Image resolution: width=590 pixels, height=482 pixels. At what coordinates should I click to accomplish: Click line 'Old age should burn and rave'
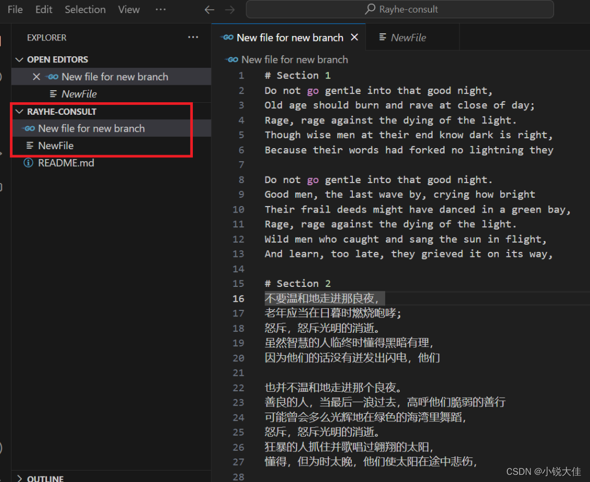(399, 105)
